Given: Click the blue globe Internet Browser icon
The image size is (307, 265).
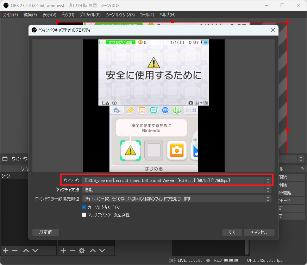Looking at the screenshot, I should [x=165, y=111].
